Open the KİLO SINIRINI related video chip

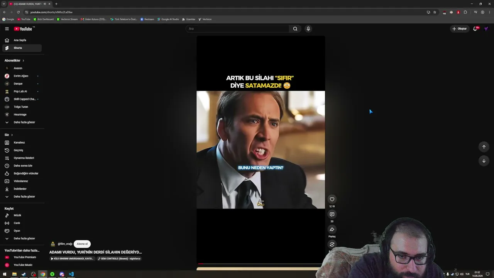(x=72, y=259)
